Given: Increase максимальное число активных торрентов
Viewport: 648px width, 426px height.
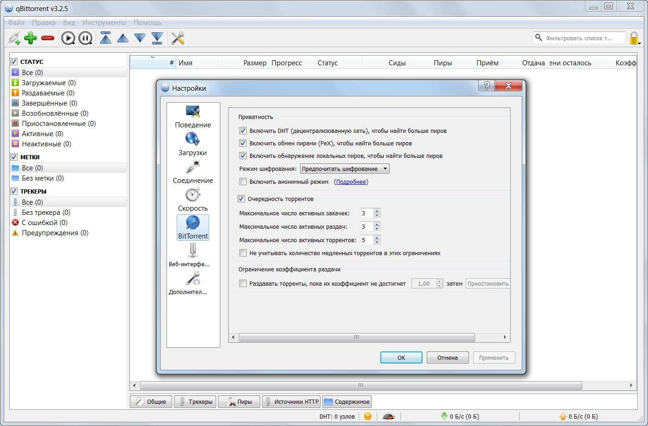Looking at the screenshot, I should [x=377, y=238].
